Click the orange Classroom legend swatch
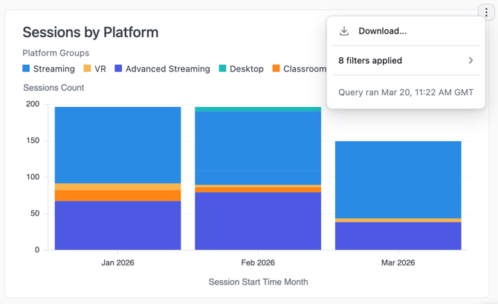Screen dimensions: 498x304 (x=277, y=68)
